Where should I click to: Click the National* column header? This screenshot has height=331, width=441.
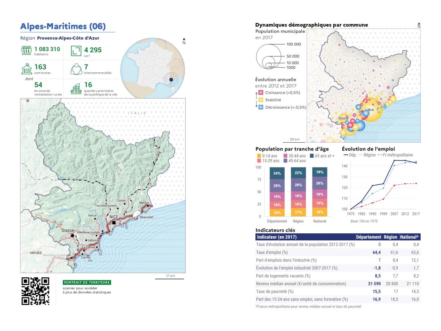click(x=410, y=237)
